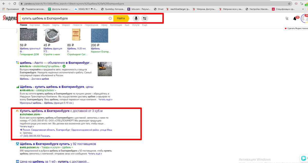The width and height of the screenshot is (308, 163).
Task: Expand Читать ещё in the ntk-ekb.ru snippet
Action: tap(105, 99)
